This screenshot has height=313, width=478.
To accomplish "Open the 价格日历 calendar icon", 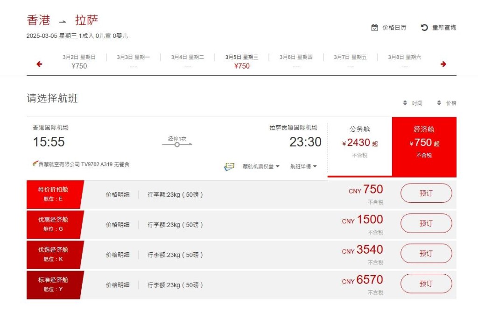I will coord(375,28).
